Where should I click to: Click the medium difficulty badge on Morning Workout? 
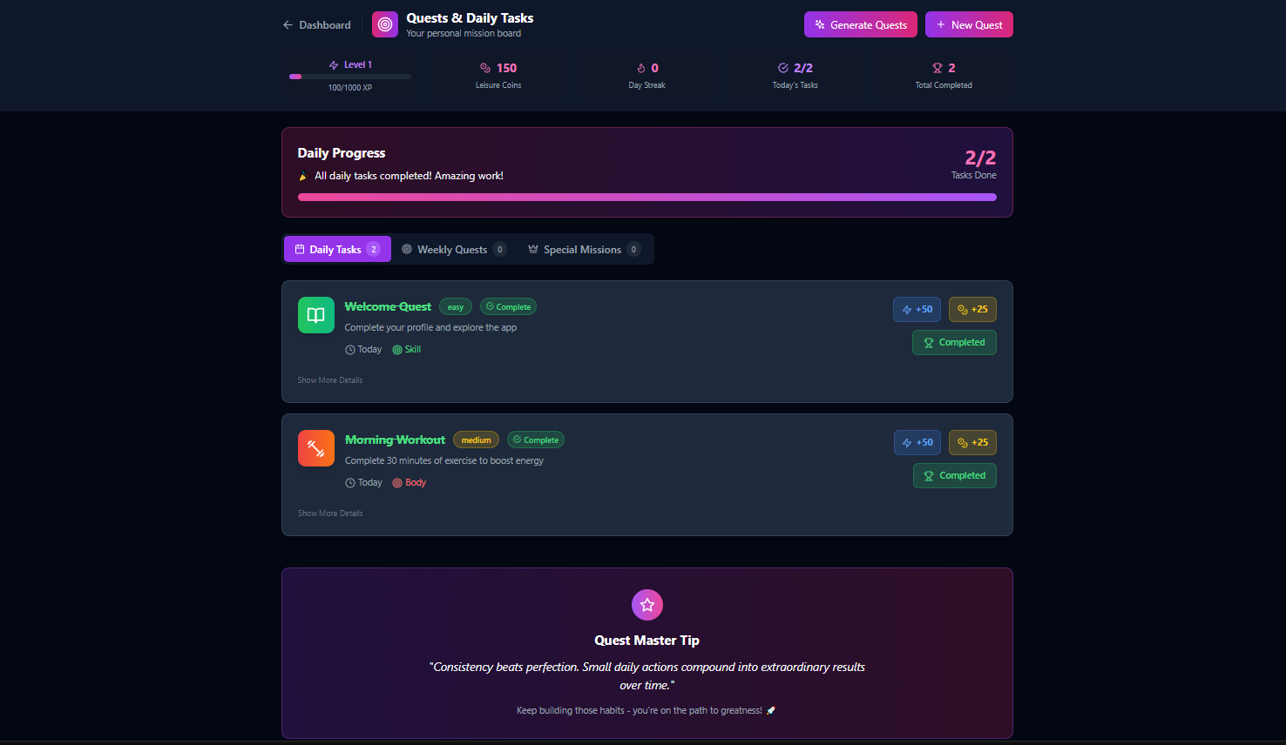pyautogui.click(x=476, y=440)
